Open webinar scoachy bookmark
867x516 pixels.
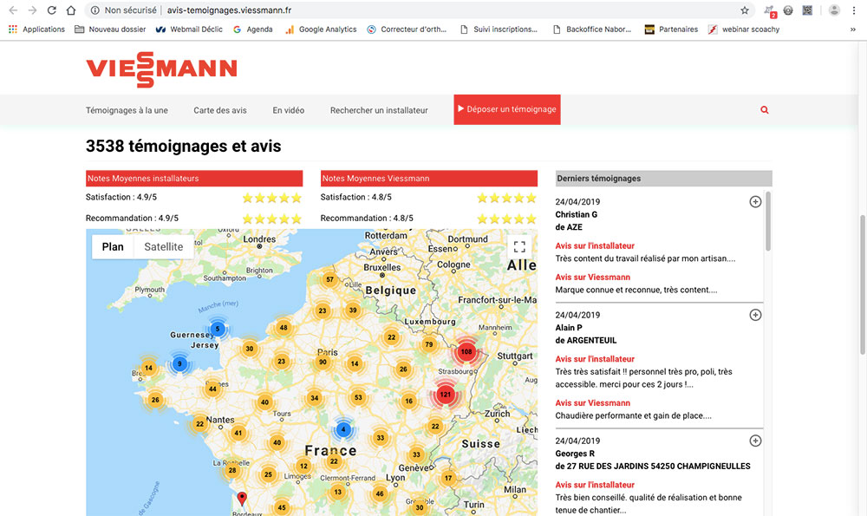tap(744, 29)
